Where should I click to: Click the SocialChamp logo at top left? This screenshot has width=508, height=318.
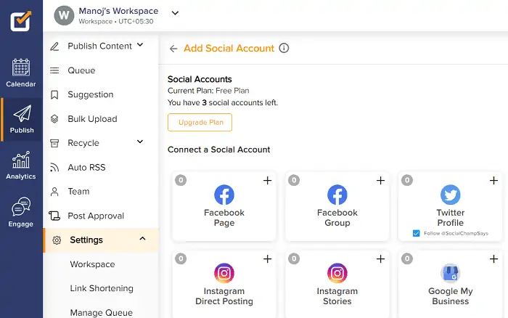(20, 20)
